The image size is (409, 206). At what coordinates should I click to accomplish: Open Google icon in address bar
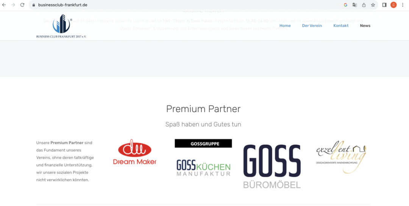(346, 5)
